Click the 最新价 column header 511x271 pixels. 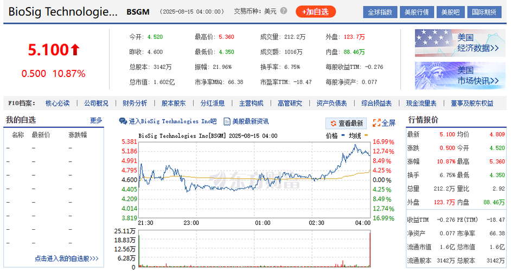click(x=41, y=135)
